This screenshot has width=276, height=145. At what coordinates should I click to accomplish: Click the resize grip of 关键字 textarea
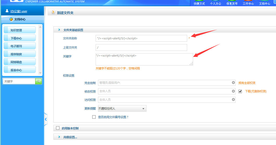tap(191, 64)
